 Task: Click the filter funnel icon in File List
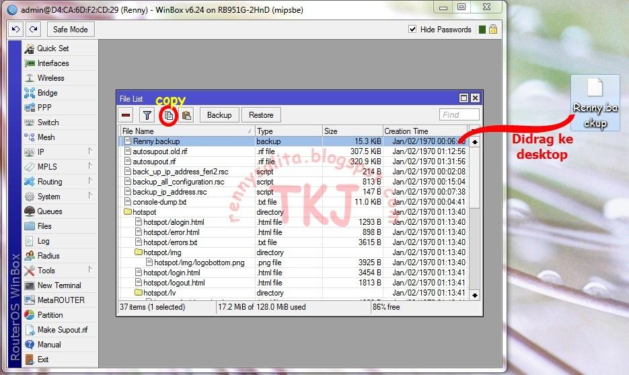[x=147, y=115]
